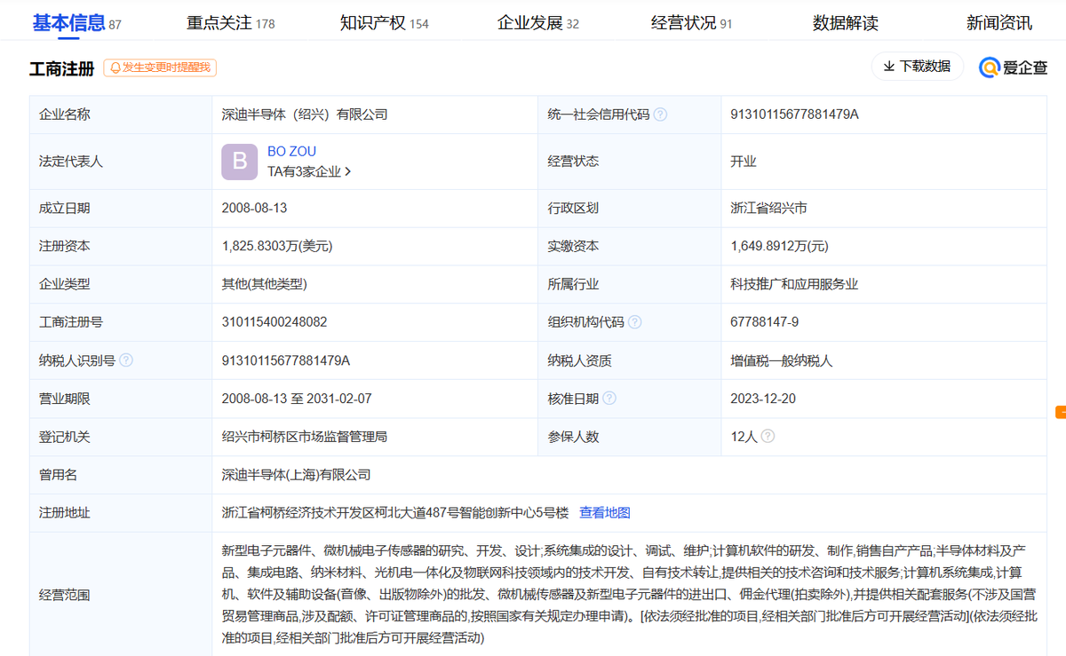This screenshot has height=656, width=1066.
Task: Click the question mark beside 组织机构代码
Action: click(x=635, y=321)
